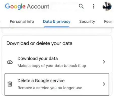Expand Download your data chevron arrow
Image resolution: width=114 pixels, height=98 pixels.
104,62
